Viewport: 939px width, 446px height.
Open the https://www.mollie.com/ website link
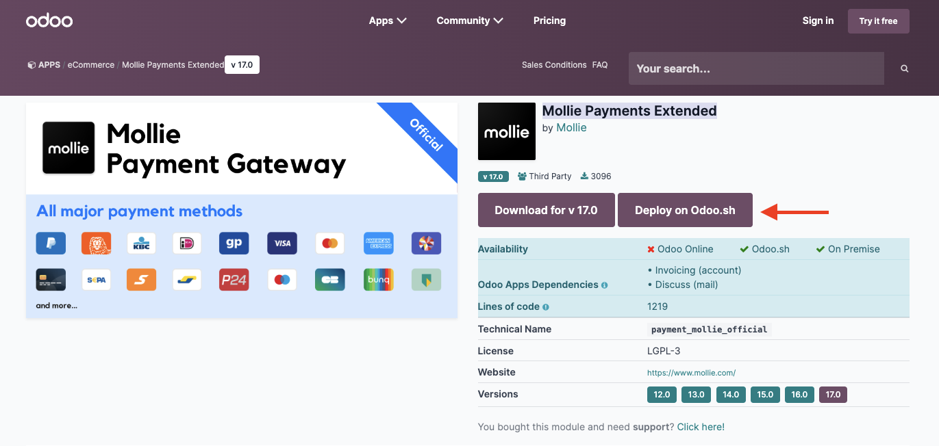click(691, 373)
